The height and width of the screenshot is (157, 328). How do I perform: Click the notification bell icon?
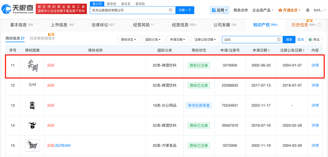308,10
